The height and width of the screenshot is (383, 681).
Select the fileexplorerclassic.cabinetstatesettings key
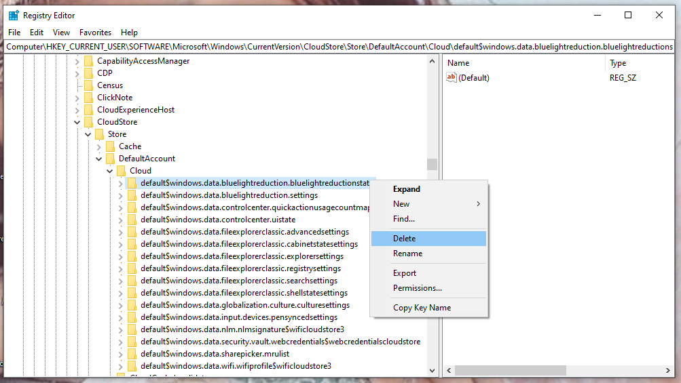click(x=249, y=244)
